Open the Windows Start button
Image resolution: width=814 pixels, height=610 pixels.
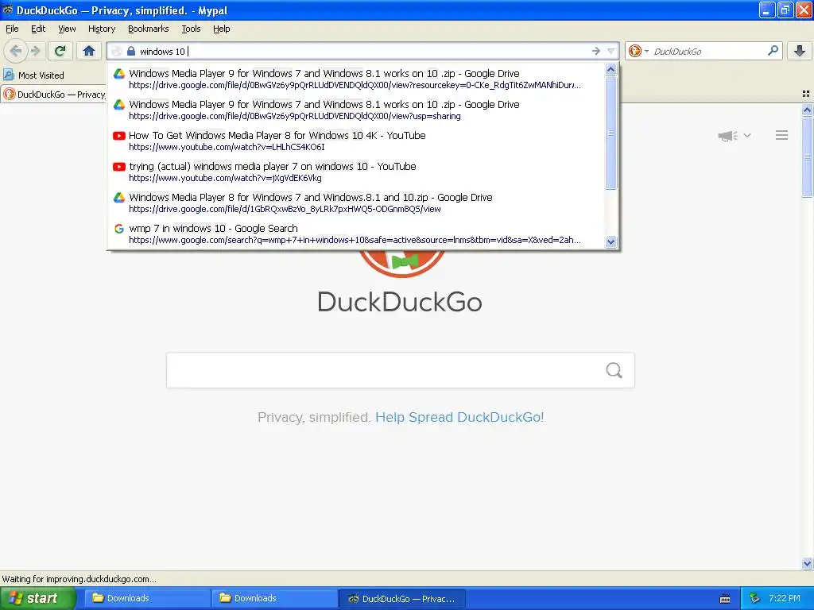pyautogui.click(x=37, y=599)
